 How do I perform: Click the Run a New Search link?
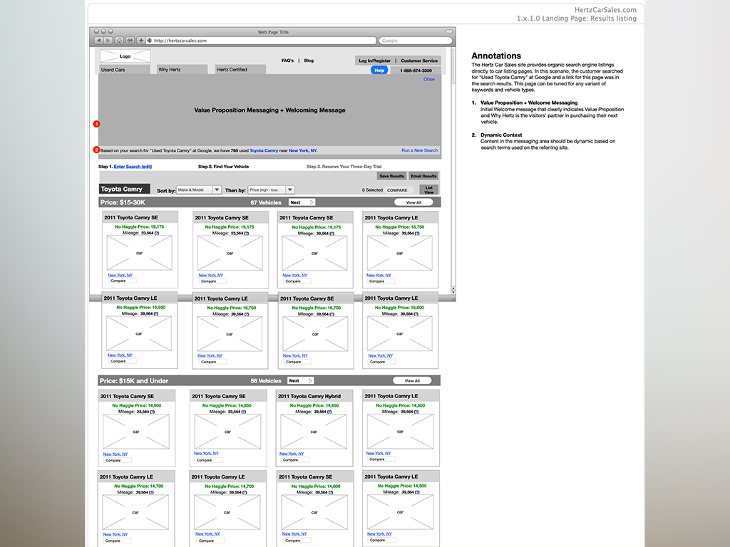click(x=419, y=150)
